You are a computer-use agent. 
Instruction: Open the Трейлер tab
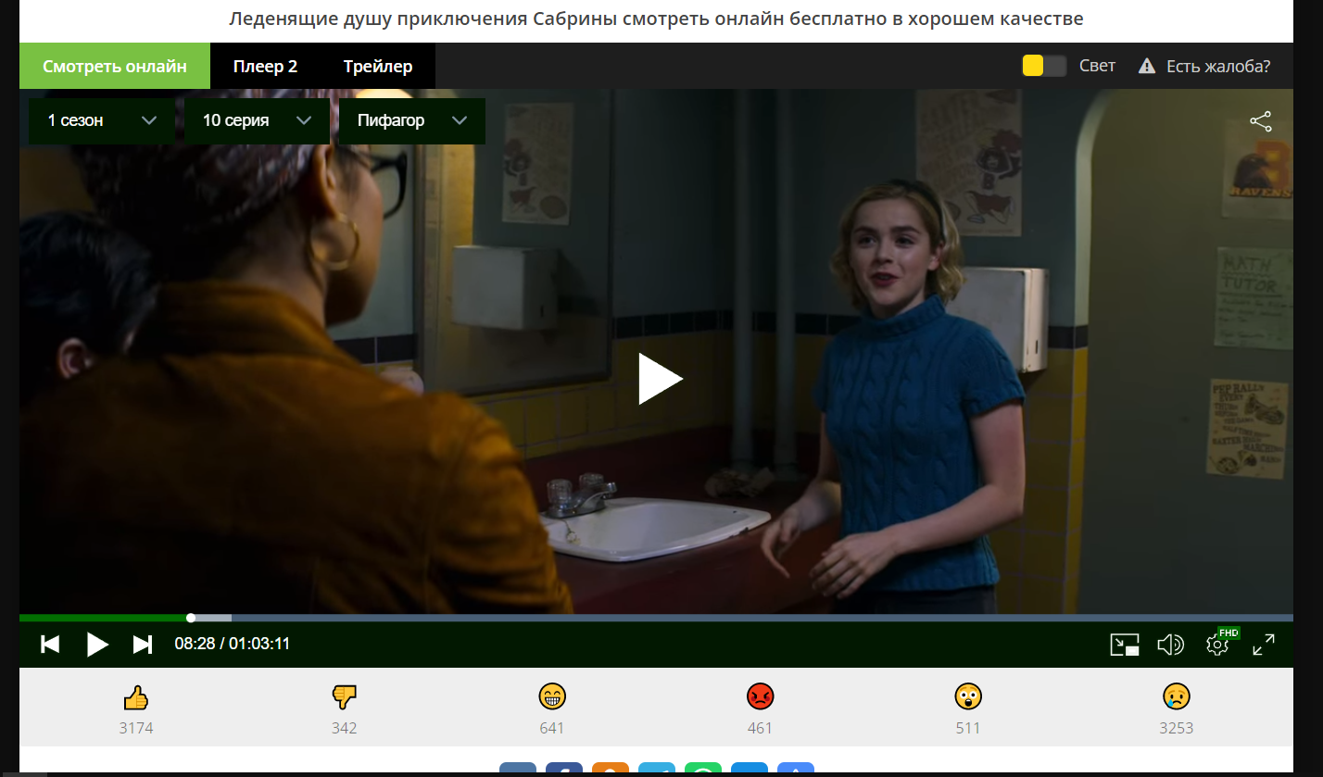(x=378, y=67)
